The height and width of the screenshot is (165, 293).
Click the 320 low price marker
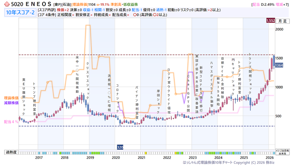[120, 147]
